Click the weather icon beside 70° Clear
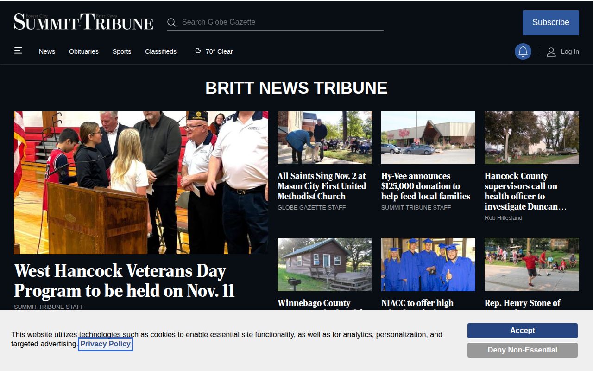593x371 pixels. pyautogui.click(x=198, y=51)
